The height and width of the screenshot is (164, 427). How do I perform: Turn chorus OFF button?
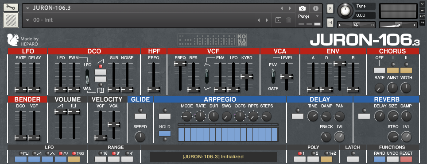[x=380, y=70]
